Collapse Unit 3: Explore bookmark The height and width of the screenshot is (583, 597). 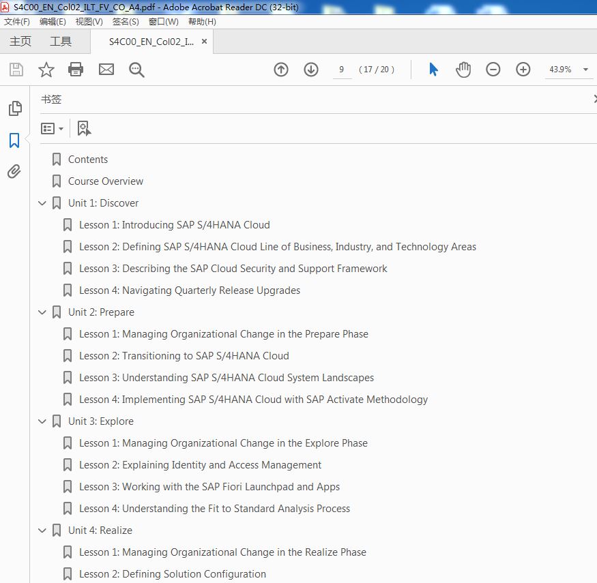(42, 421)
